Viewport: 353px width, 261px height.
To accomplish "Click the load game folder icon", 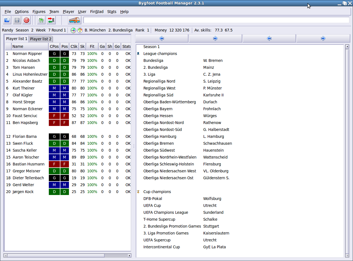I will tap(7, 20).
